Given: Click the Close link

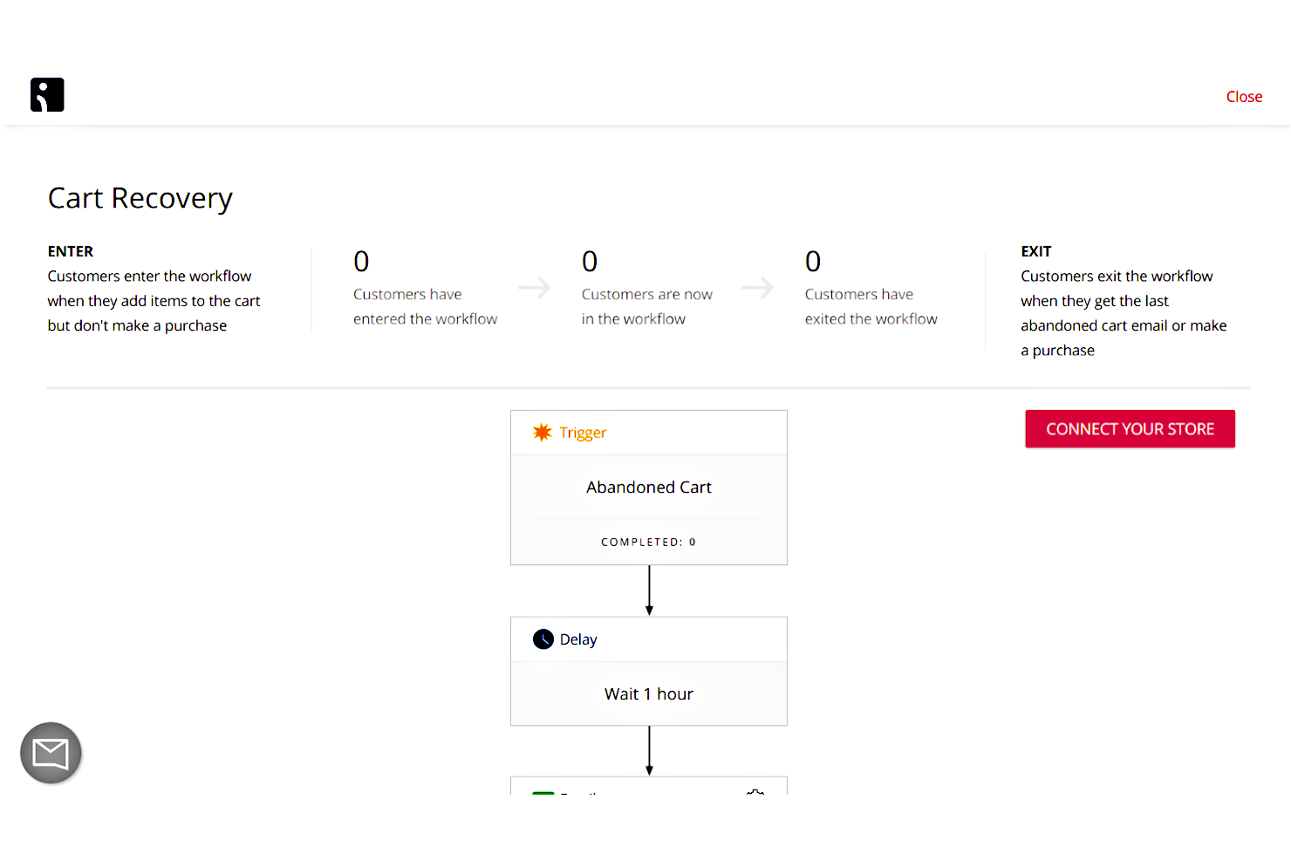Looking at the screenshot, I should tap(1244, 97).
